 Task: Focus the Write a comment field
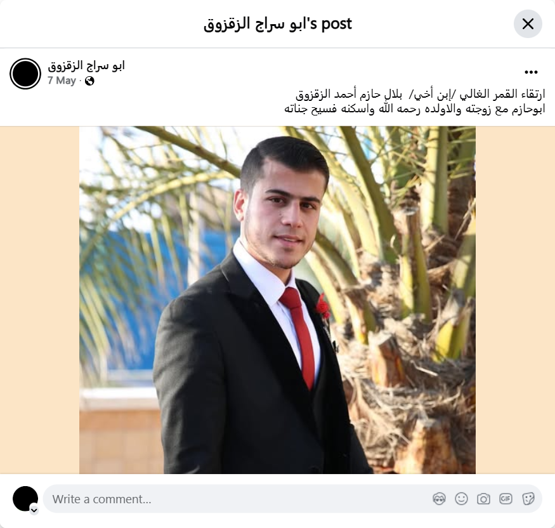click(x=292, y=499)
